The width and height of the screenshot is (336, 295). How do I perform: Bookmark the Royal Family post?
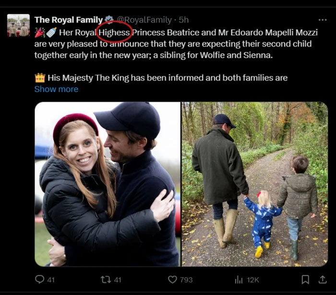(305, 279)
